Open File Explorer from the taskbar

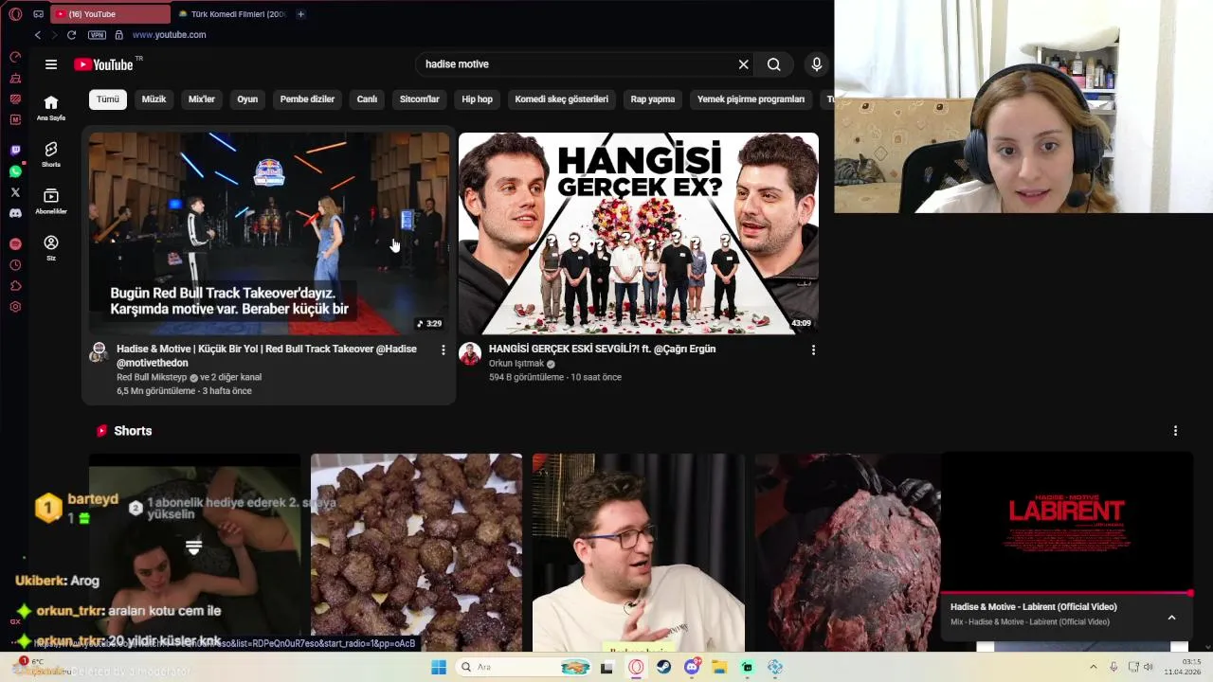(719, 667)
